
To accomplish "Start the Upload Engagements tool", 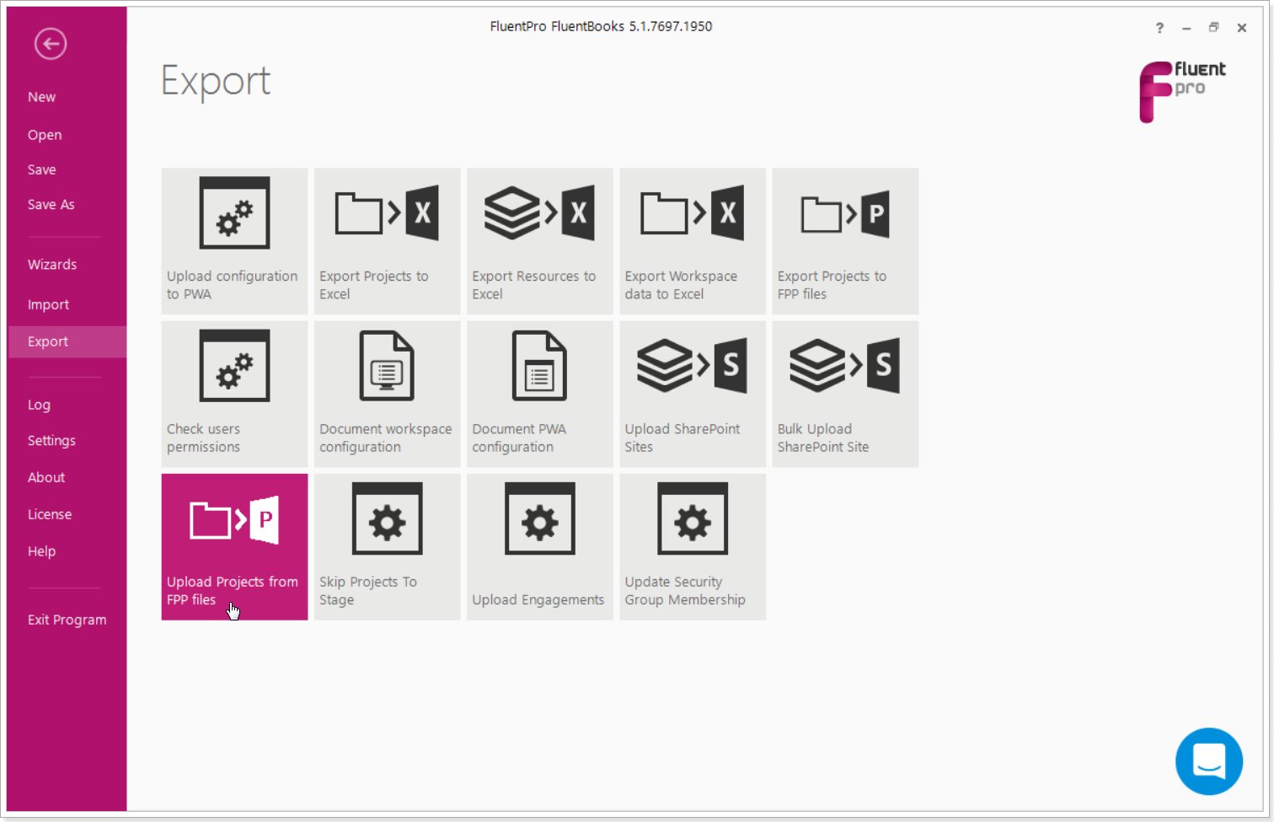I will click(x=539, y=546).
